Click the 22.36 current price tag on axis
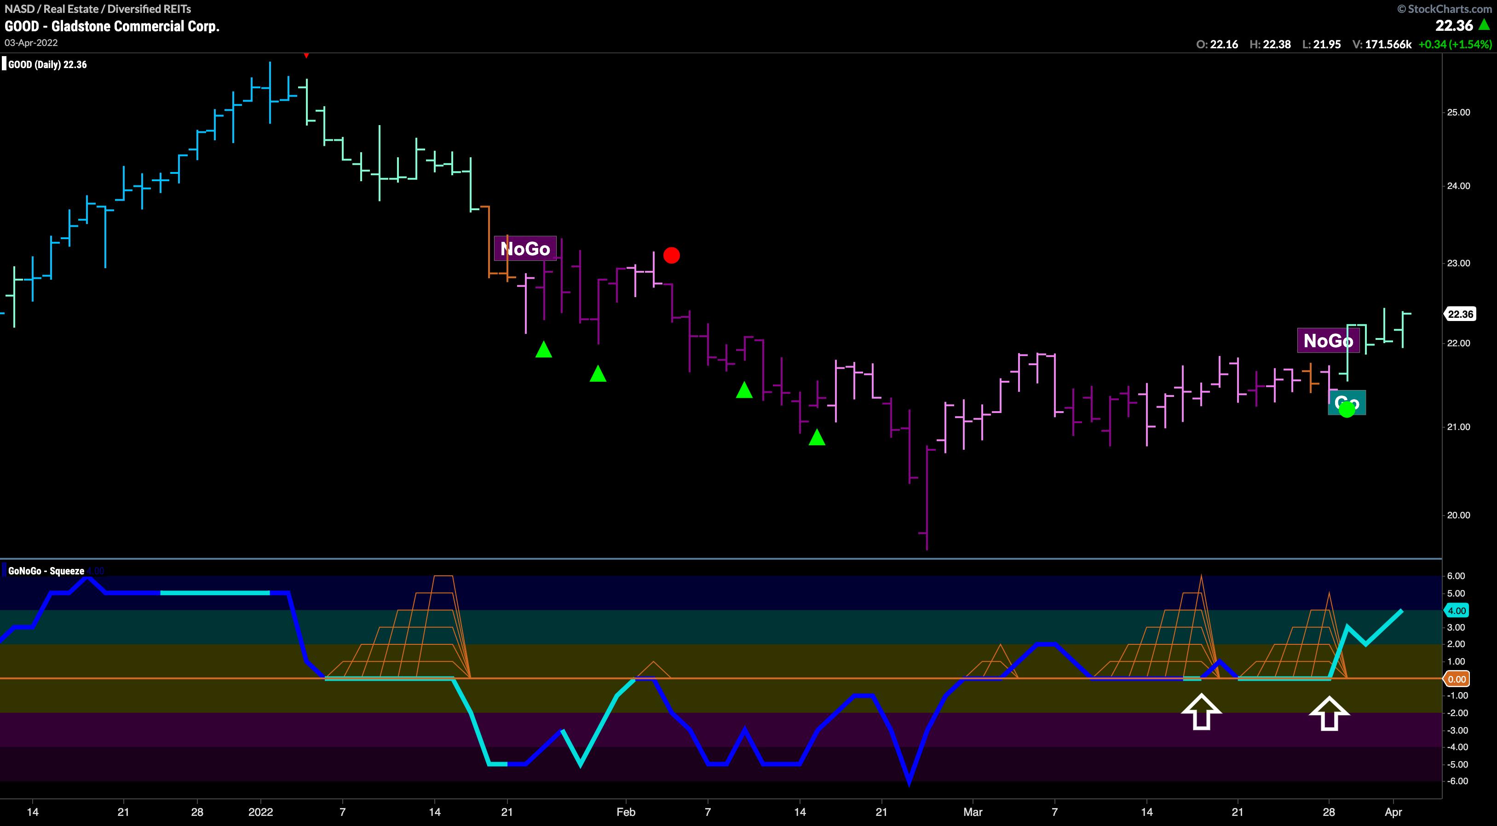Image resolution: width=1497 pixels, height=826 pixels. click(x=1459, y=314)
